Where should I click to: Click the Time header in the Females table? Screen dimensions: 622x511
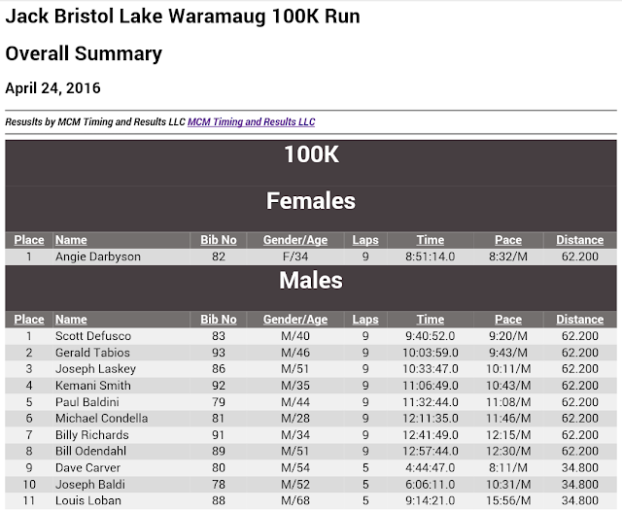click(x=431, y=240)
